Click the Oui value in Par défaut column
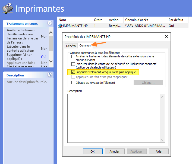 (171, 26)
